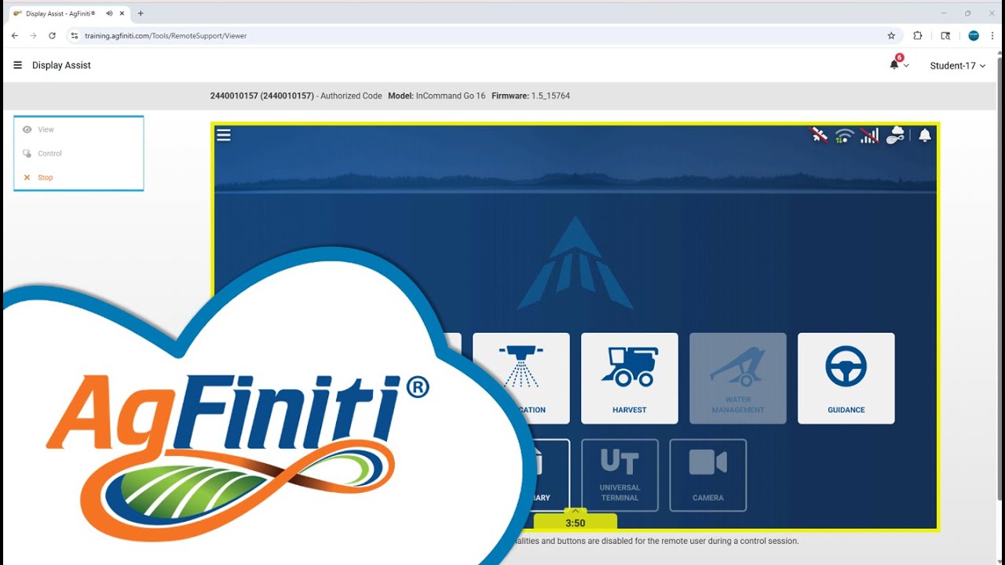
Task: Close the Display Assist browser tab
Action: [x=122, y=13]
